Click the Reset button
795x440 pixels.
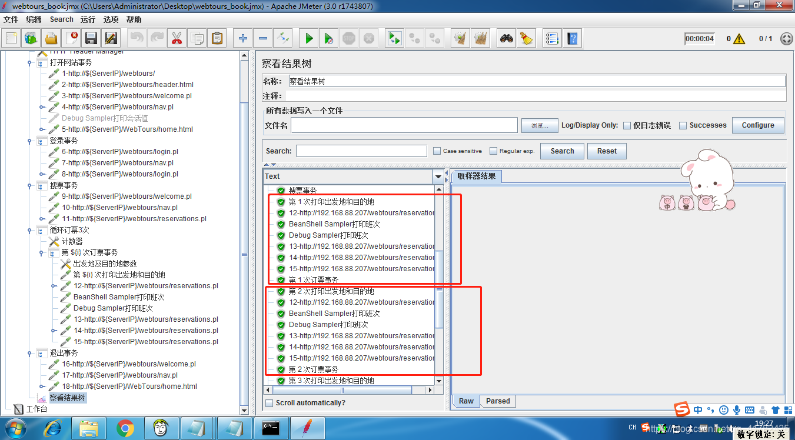[607, 151]
